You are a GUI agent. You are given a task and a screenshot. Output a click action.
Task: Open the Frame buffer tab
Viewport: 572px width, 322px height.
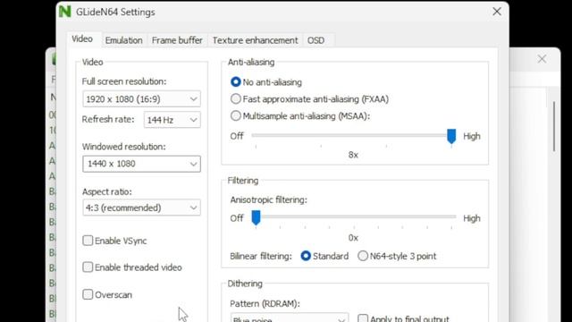tap(177, 40)
